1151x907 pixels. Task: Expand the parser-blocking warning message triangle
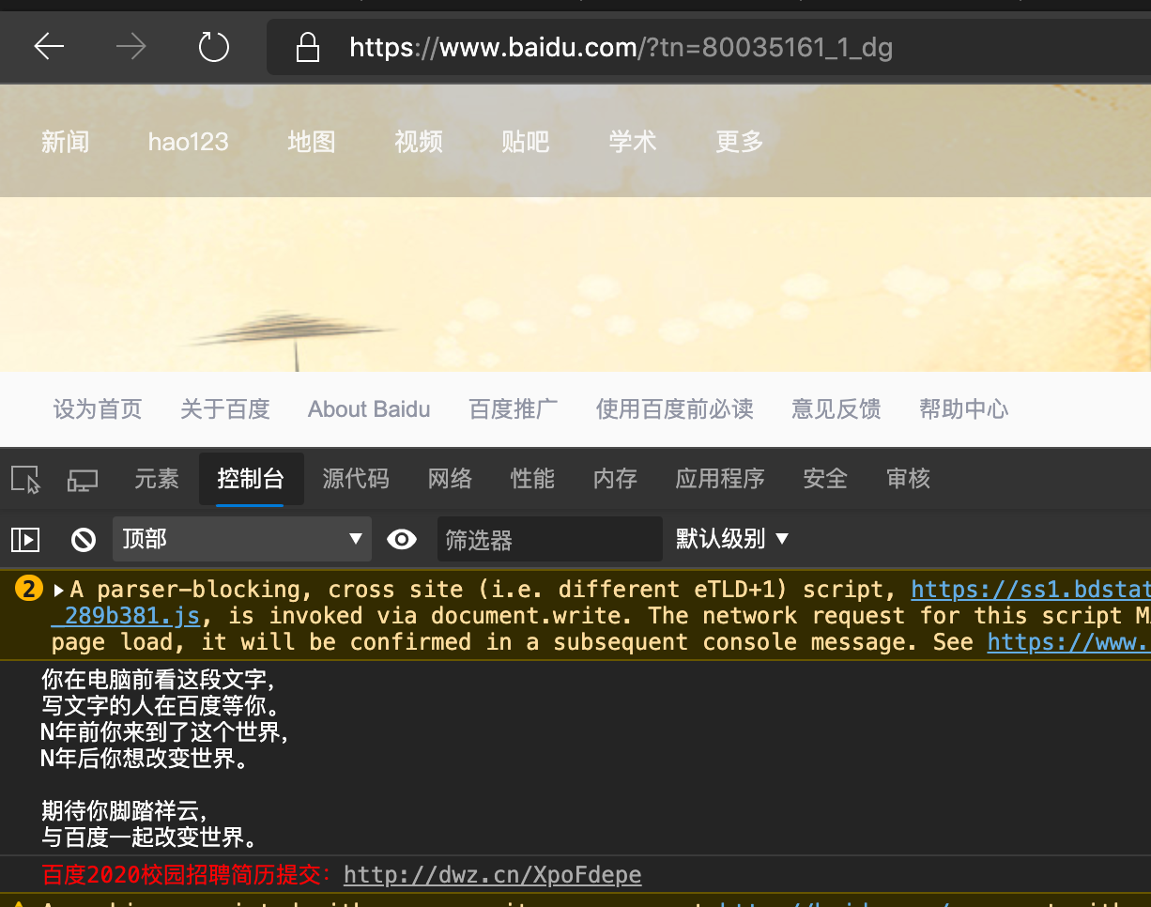pos(59,591)
